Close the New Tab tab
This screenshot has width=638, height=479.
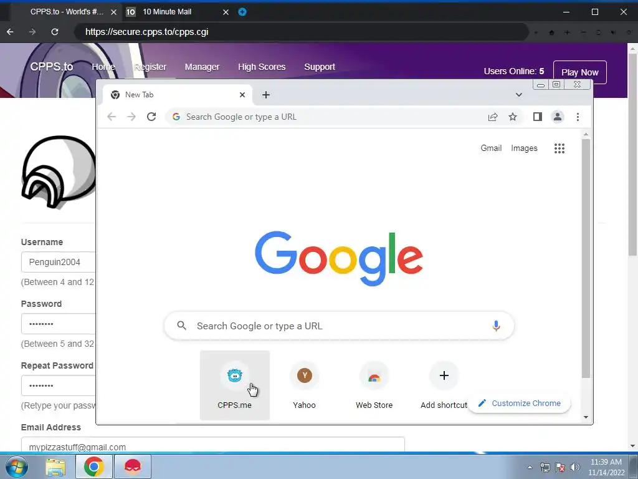click(242, 95)
